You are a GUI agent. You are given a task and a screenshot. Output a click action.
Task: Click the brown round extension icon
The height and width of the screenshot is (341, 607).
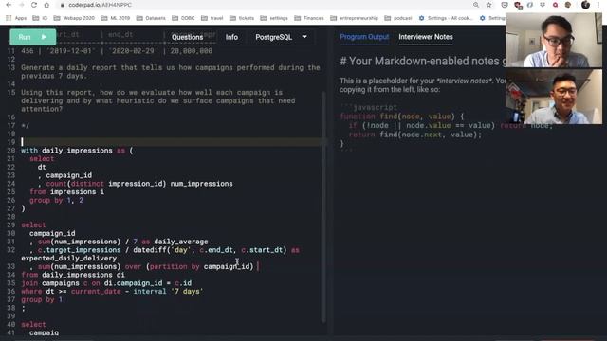pyautogui.click(x=568, y=5)
